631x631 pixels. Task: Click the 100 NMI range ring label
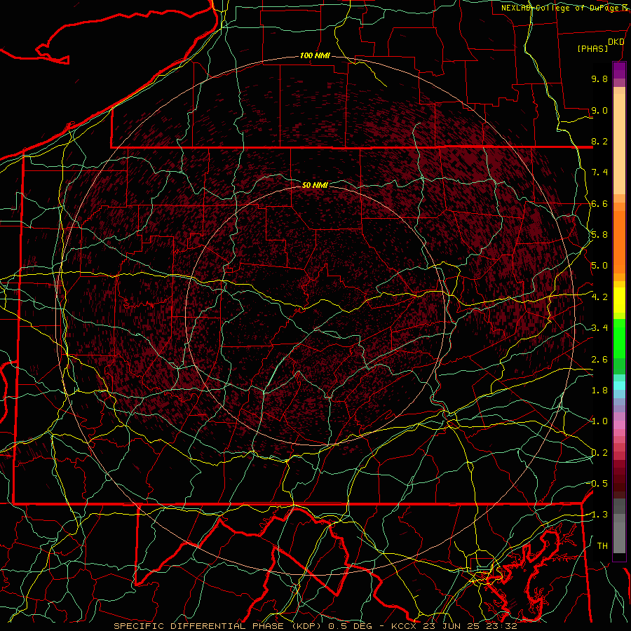pyautogui.click(x=315, y=55)
